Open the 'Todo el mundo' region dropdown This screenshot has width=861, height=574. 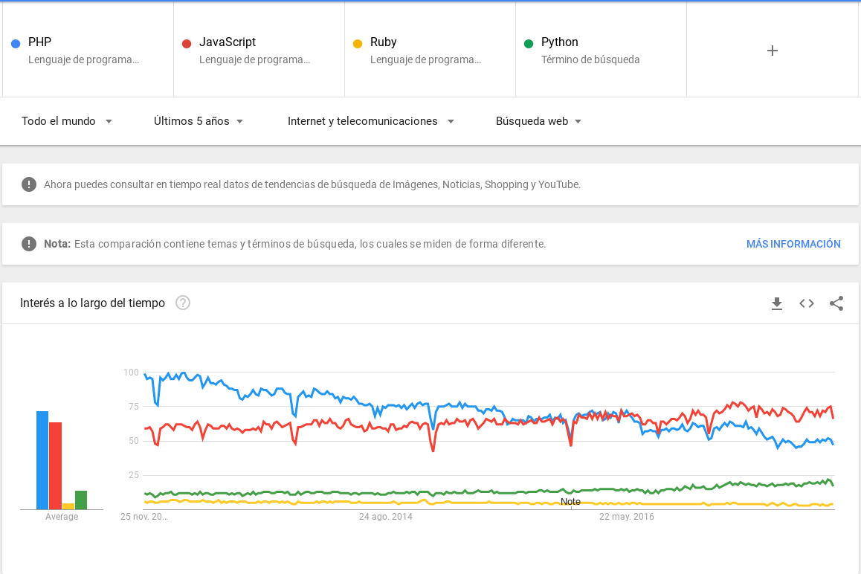click(67, 120)
